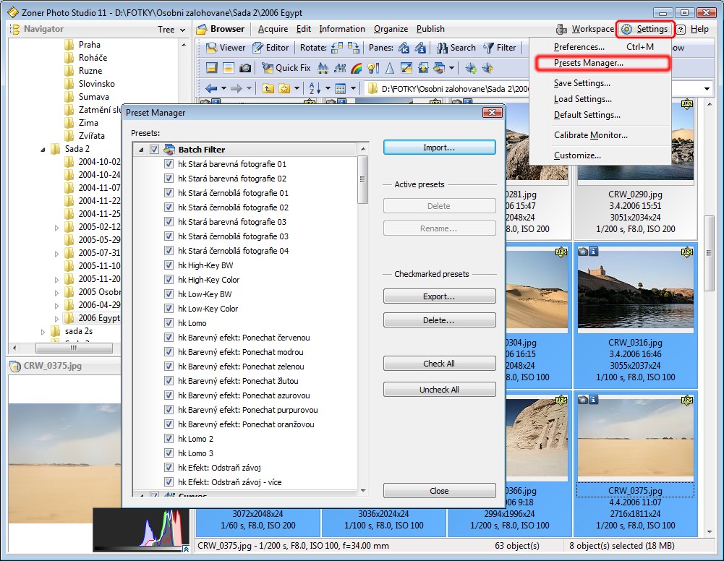This screenshot has height=561, width=724.
Task: Click the back navigation arrow
Action: click(211, 88)
